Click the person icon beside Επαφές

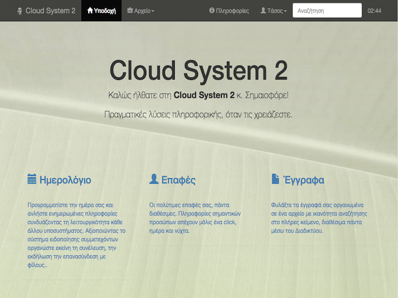(154, 179)
